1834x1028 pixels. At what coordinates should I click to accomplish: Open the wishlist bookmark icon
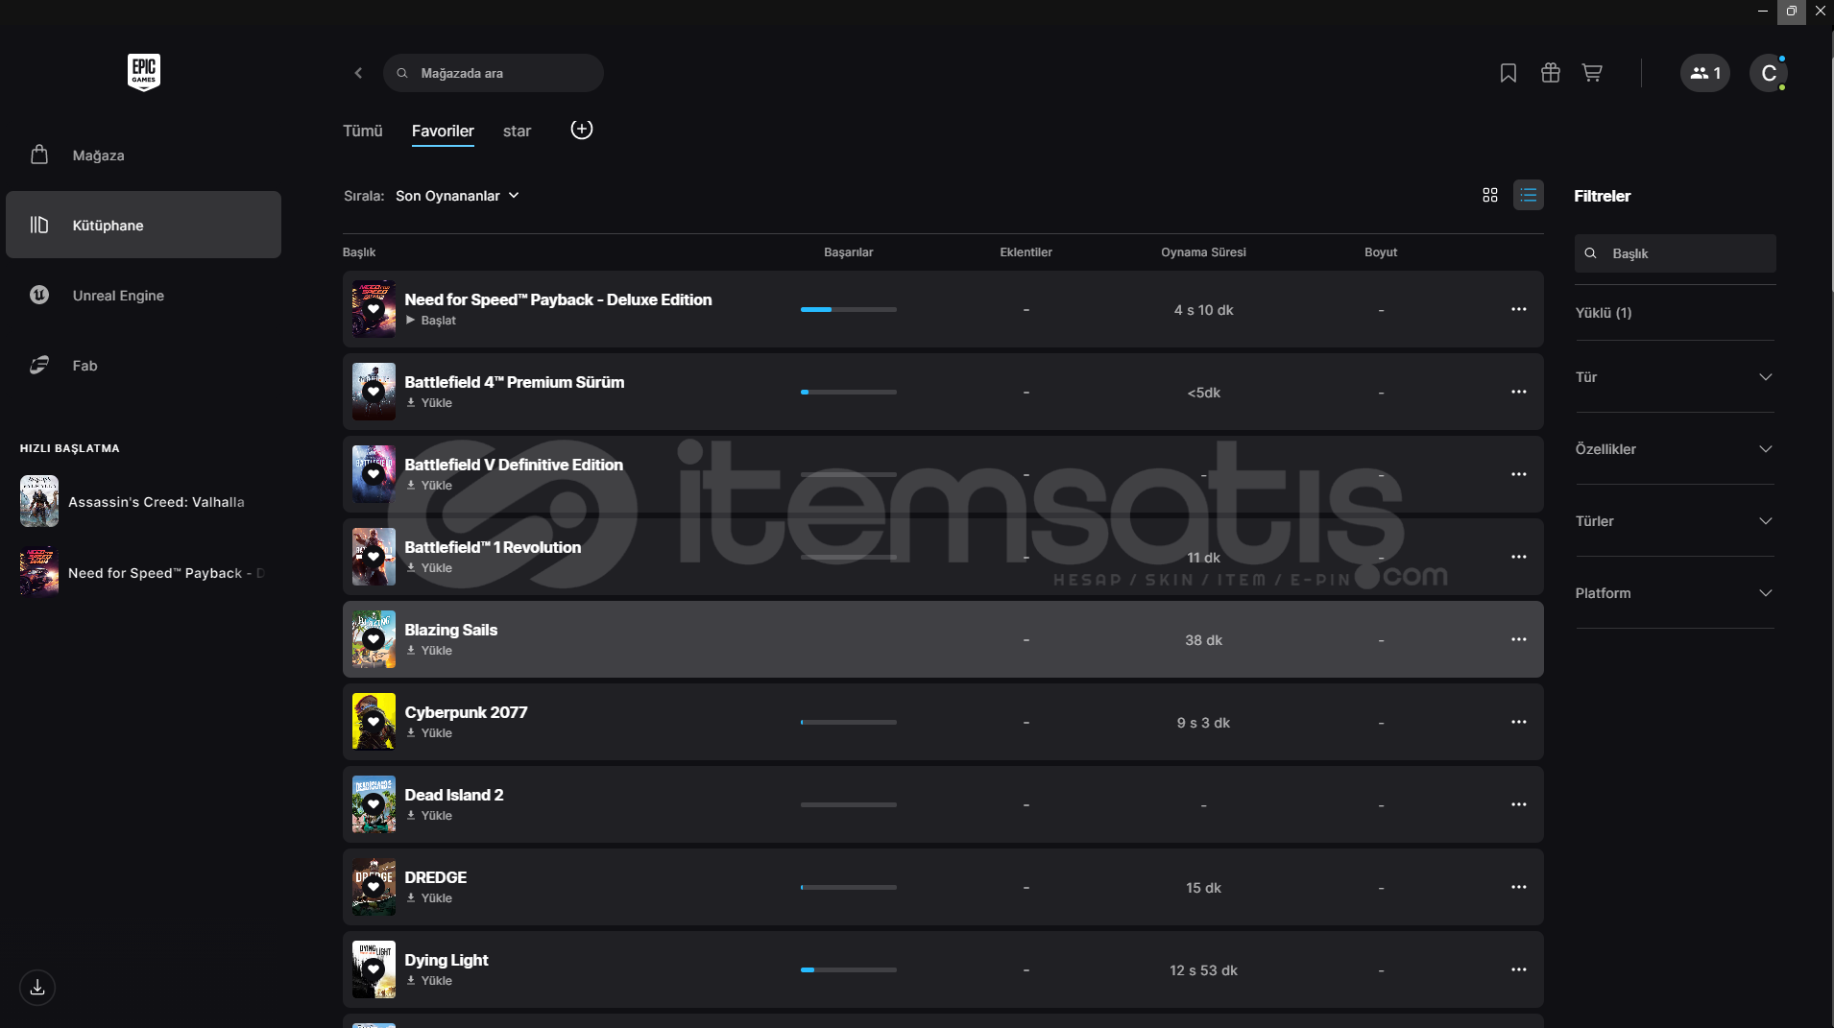pos(1508,73)
